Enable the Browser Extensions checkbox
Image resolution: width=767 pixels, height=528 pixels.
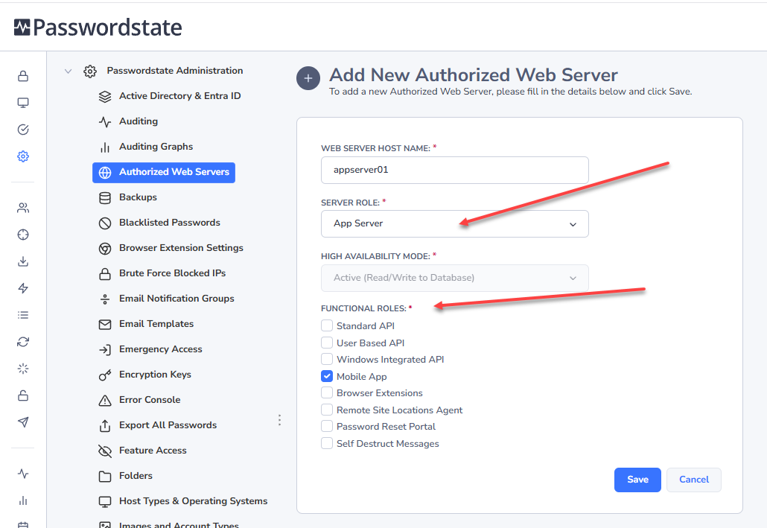coord(327,393)
